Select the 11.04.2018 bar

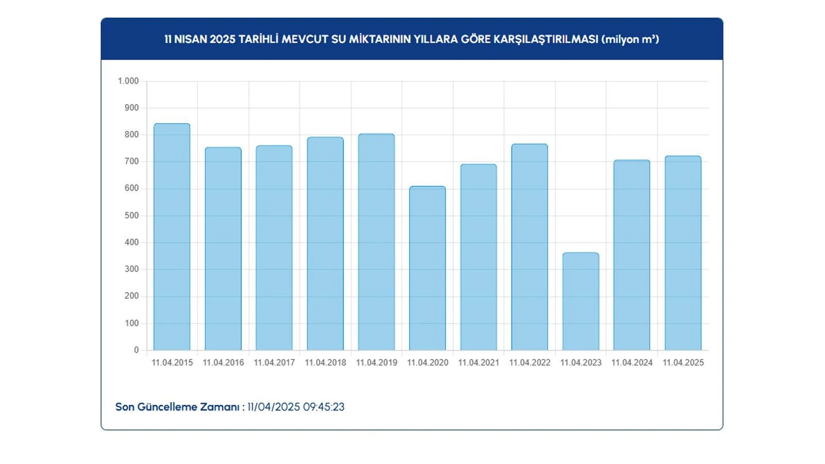coord(325,244)
